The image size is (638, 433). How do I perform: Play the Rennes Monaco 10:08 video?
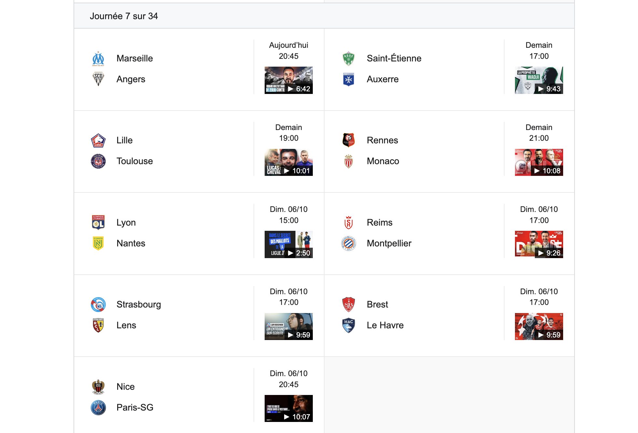pyautogui.click(x=539, y=162)
